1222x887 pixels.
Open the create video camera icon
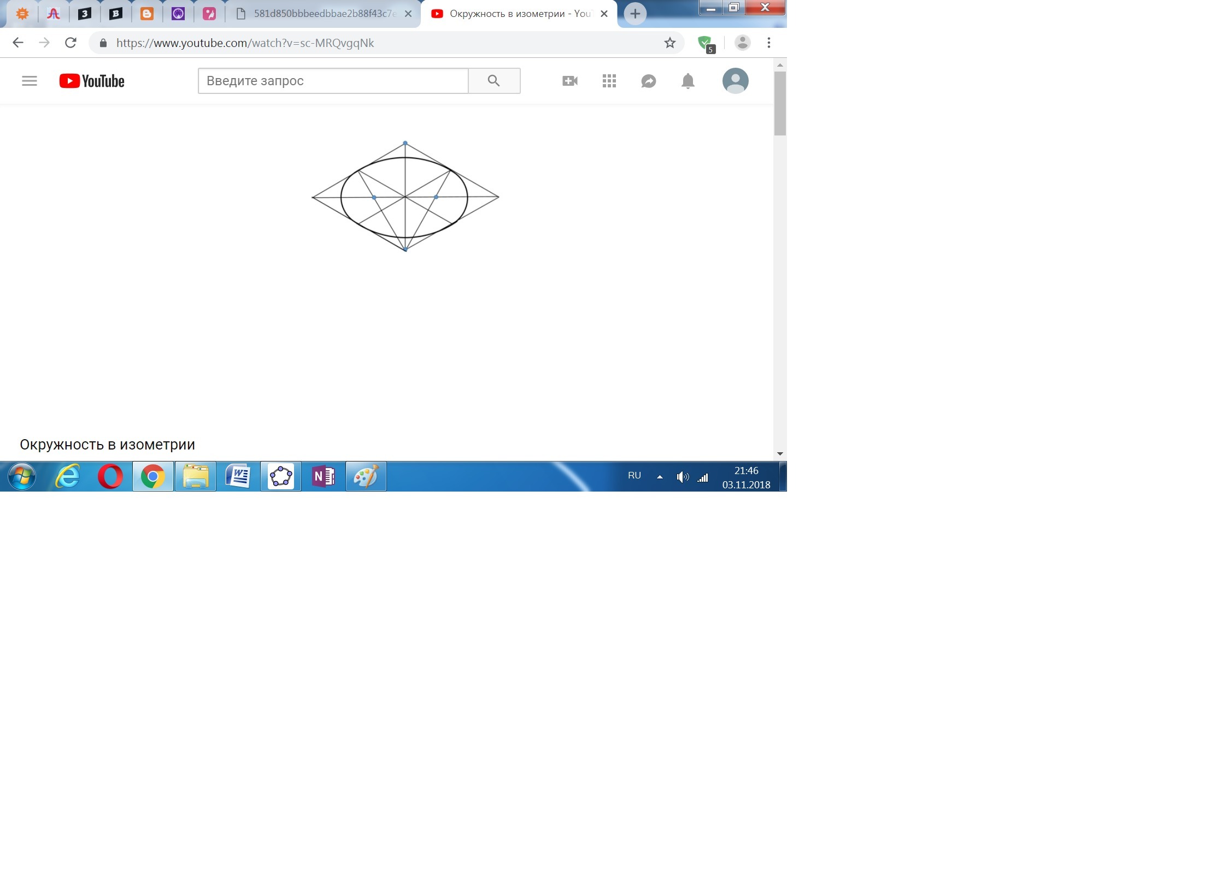coord(569,81)
